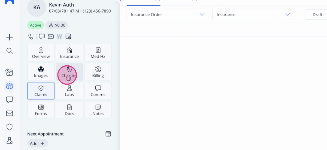327x150 pixels.
Task: Open the shield icon in sidebar
Action: tap(10, 127)
